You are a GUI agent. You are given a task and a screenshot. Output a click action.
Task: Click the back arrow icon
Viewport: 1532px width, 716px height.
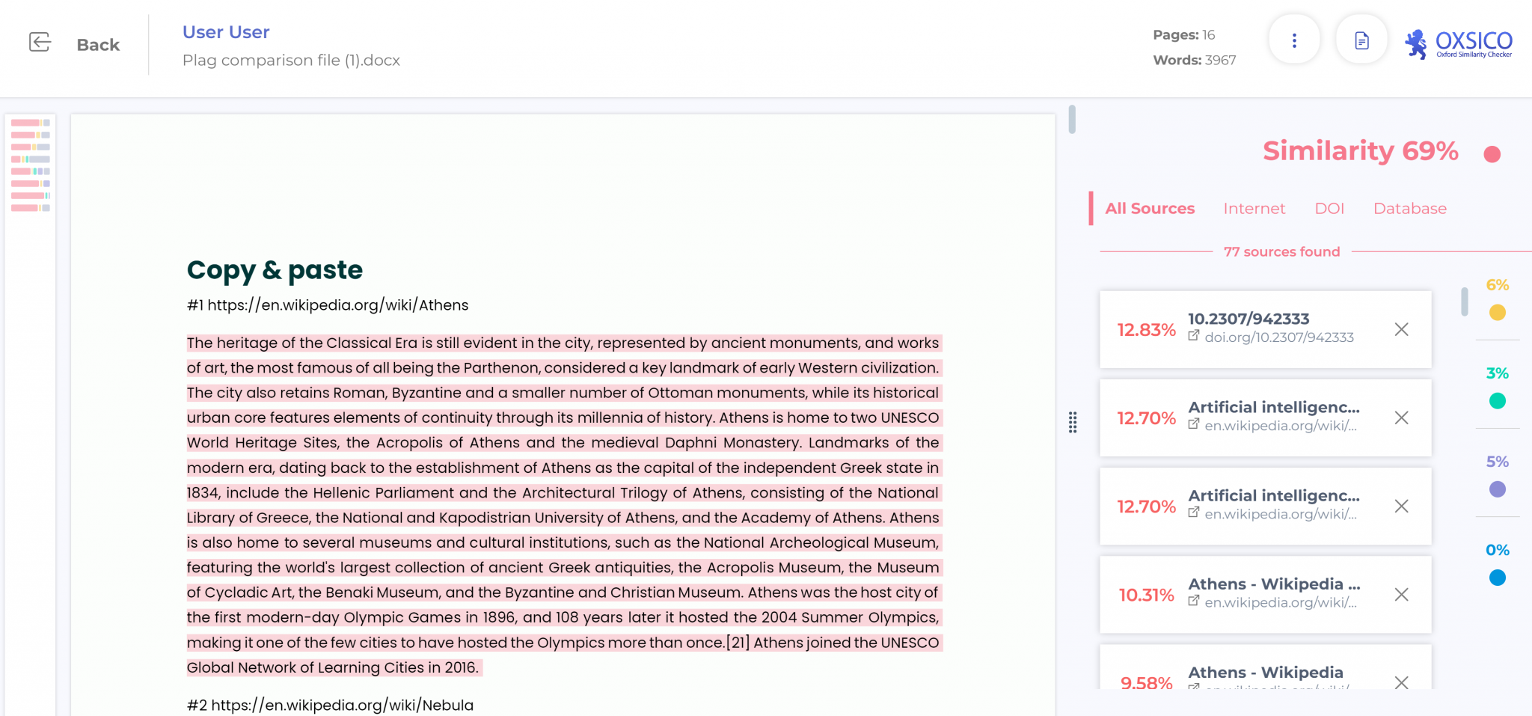[39, 43]
